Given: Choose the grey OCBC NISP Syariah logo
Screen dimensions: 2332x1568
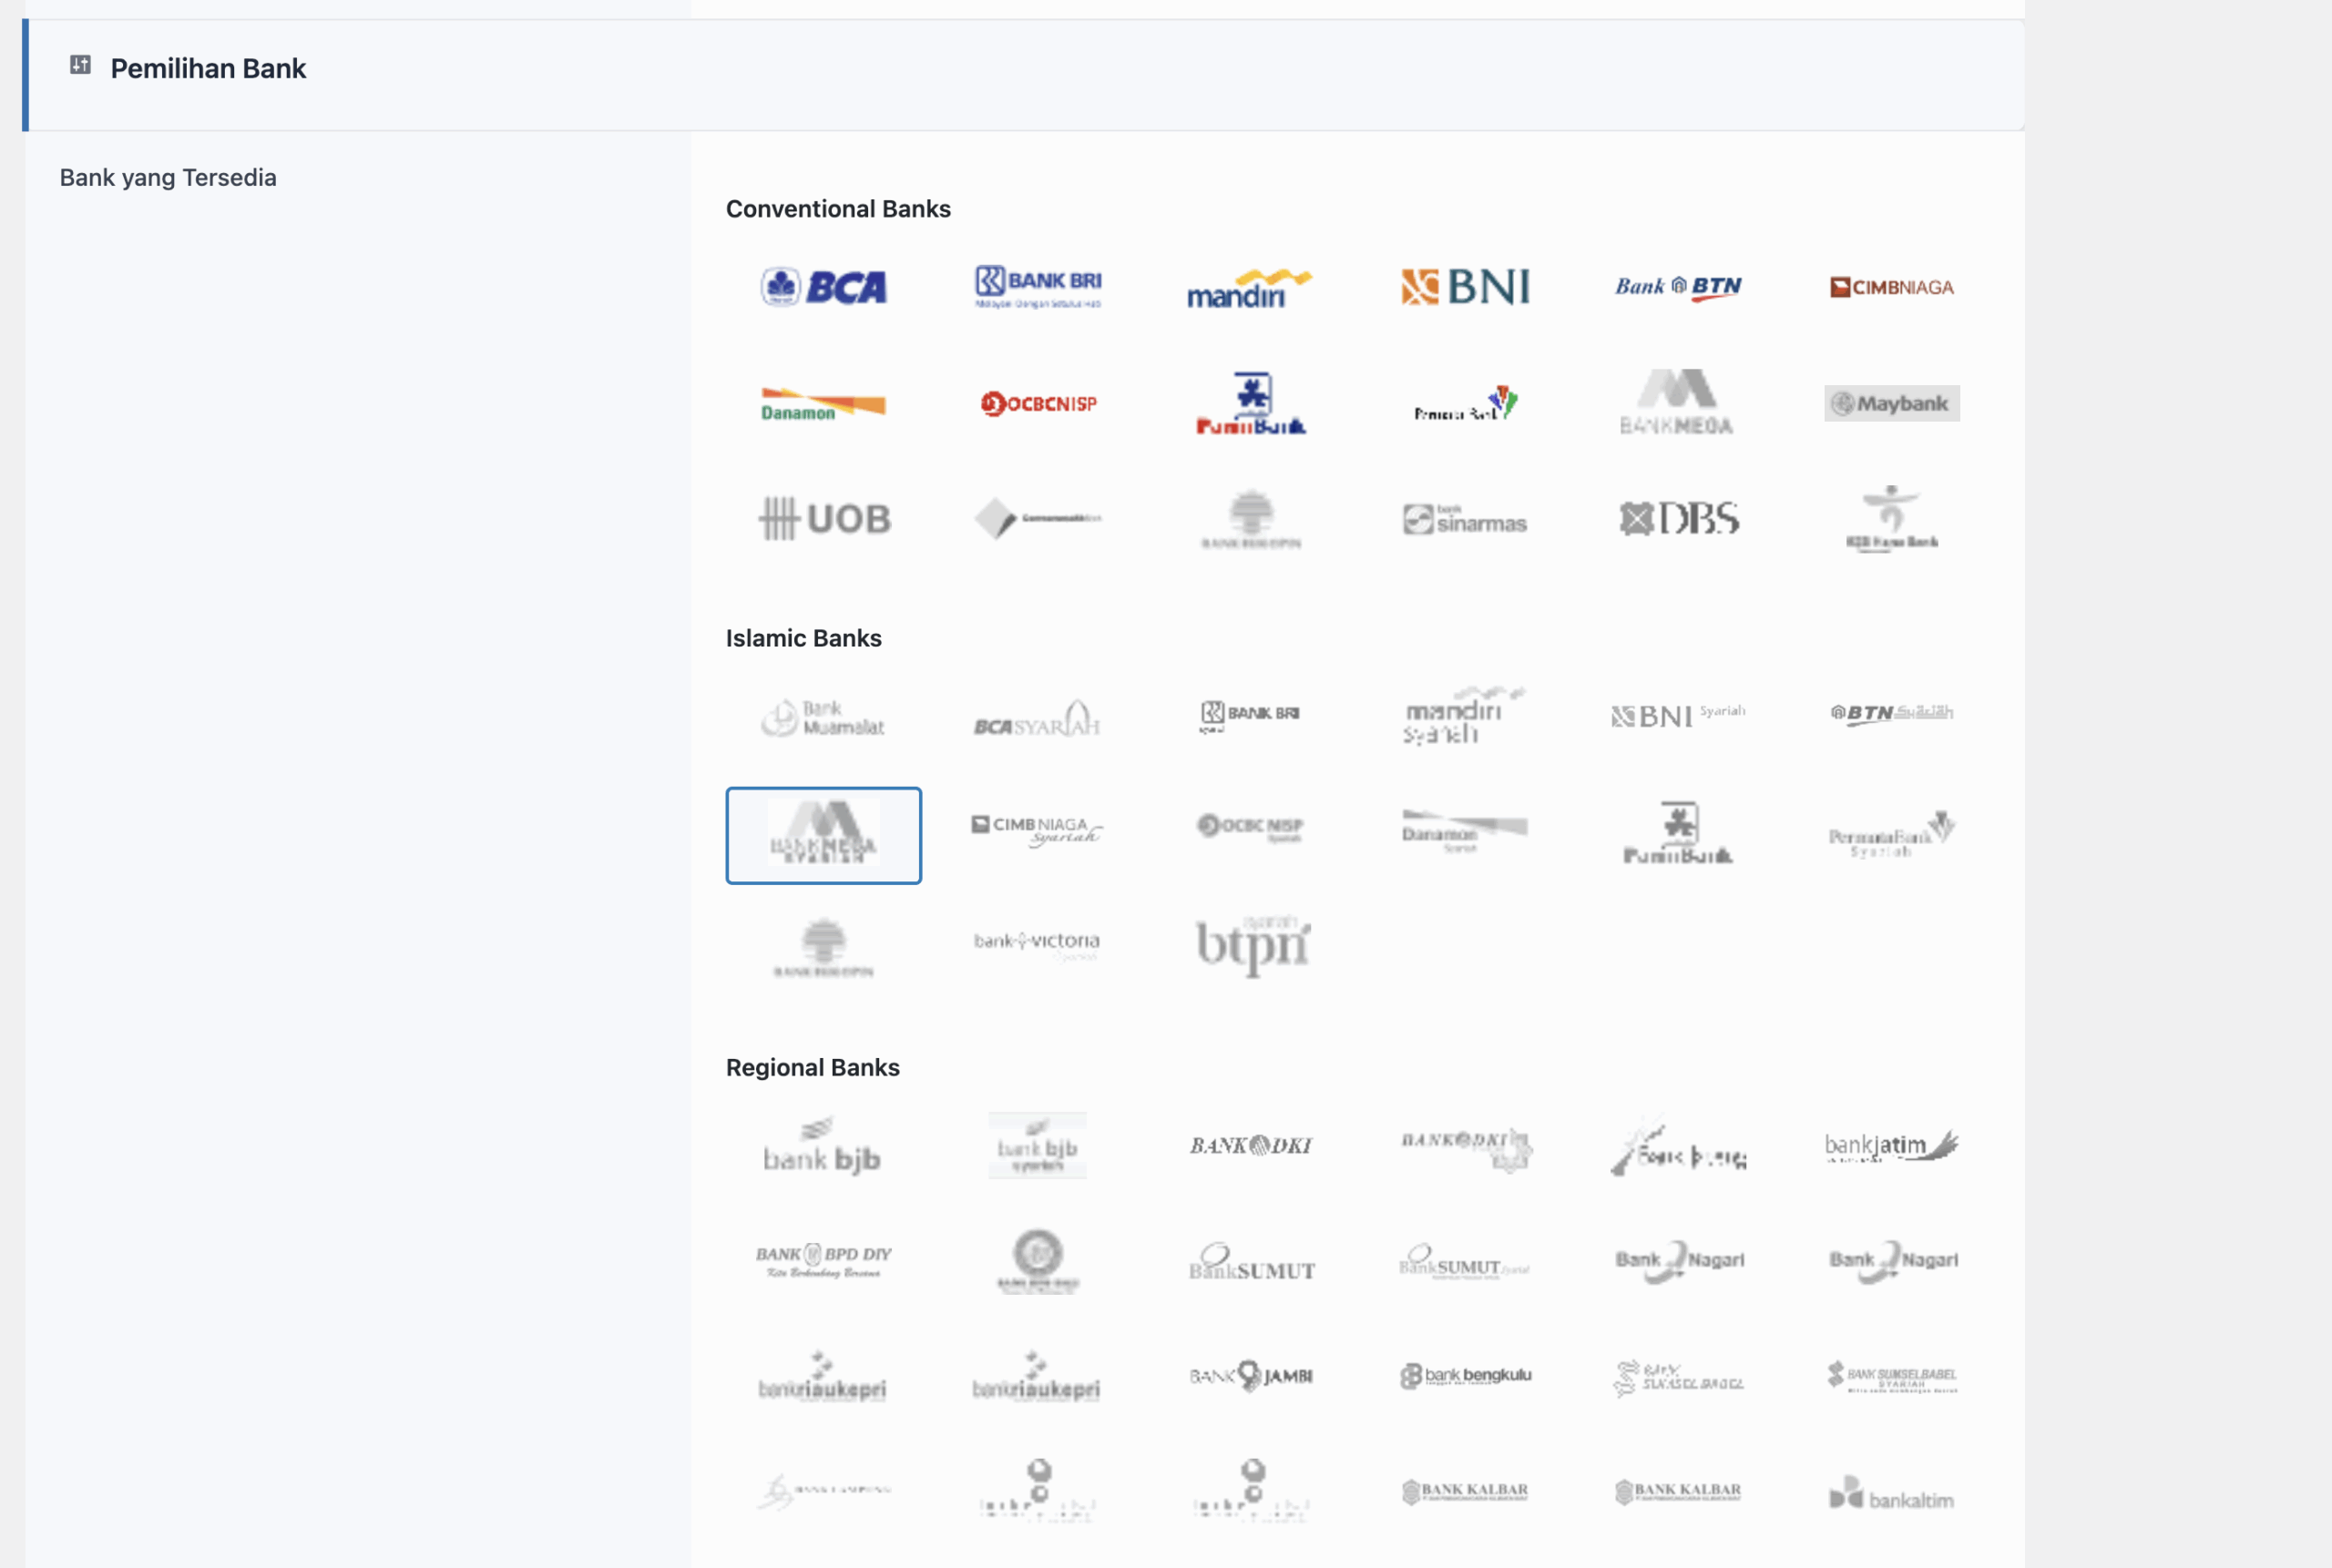Looking at the screenshot, I should 1251,827.
